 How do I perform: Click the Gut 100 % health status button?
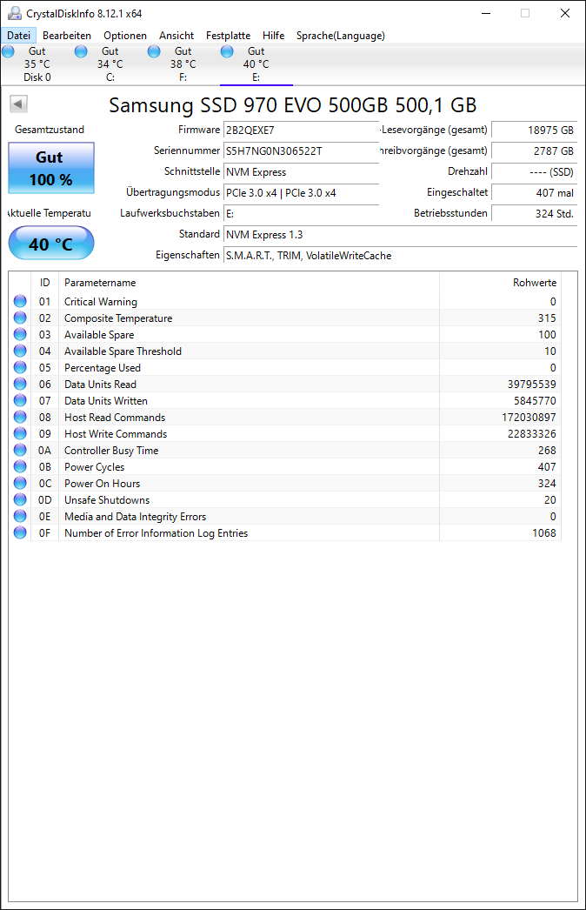click(x=51, y=168)
